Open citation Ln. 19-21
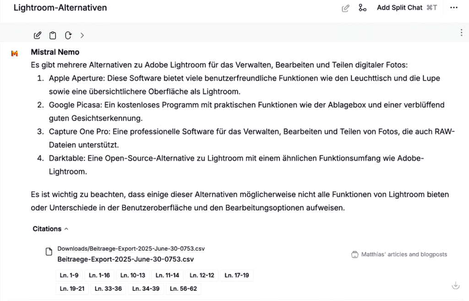This screenshot has width=469, height=301. [72, 289]
